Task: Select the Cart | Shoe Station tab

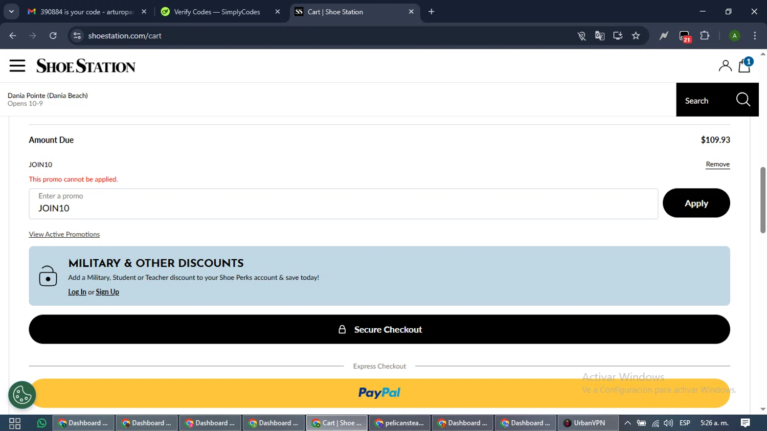Action: click(x=355, y=12)
